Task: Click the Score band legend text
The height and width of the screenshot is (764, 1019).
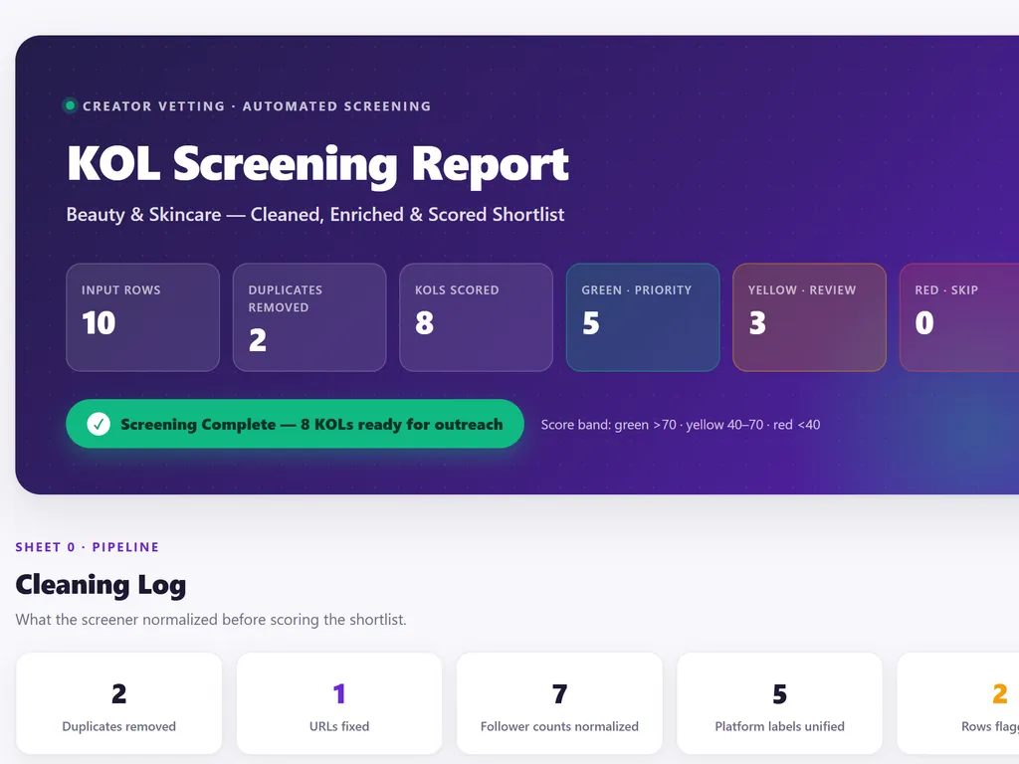Action: click(681, 425)
